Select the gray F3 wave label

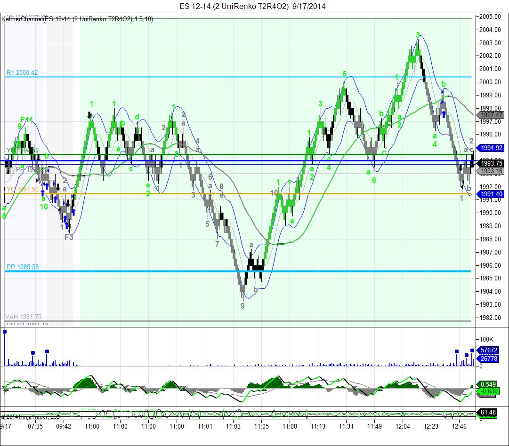coord(69,237)
